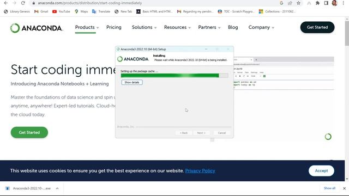
Task: Open the Blog page
Action: click(233, 27)
